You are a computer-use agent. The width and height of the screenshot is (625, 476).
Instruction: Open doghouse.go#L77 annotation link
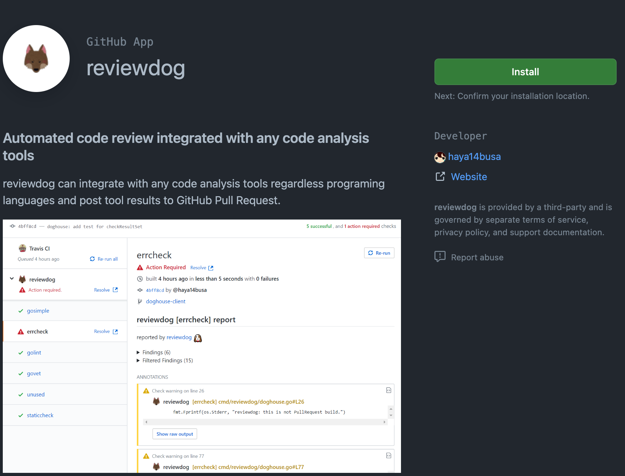point(248,467)
